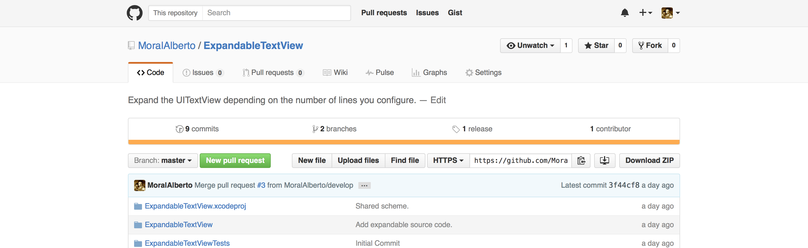Edit the repository description
Image resolution: width=808 pixels, height=248 pixels.
(x=438, y=100)
